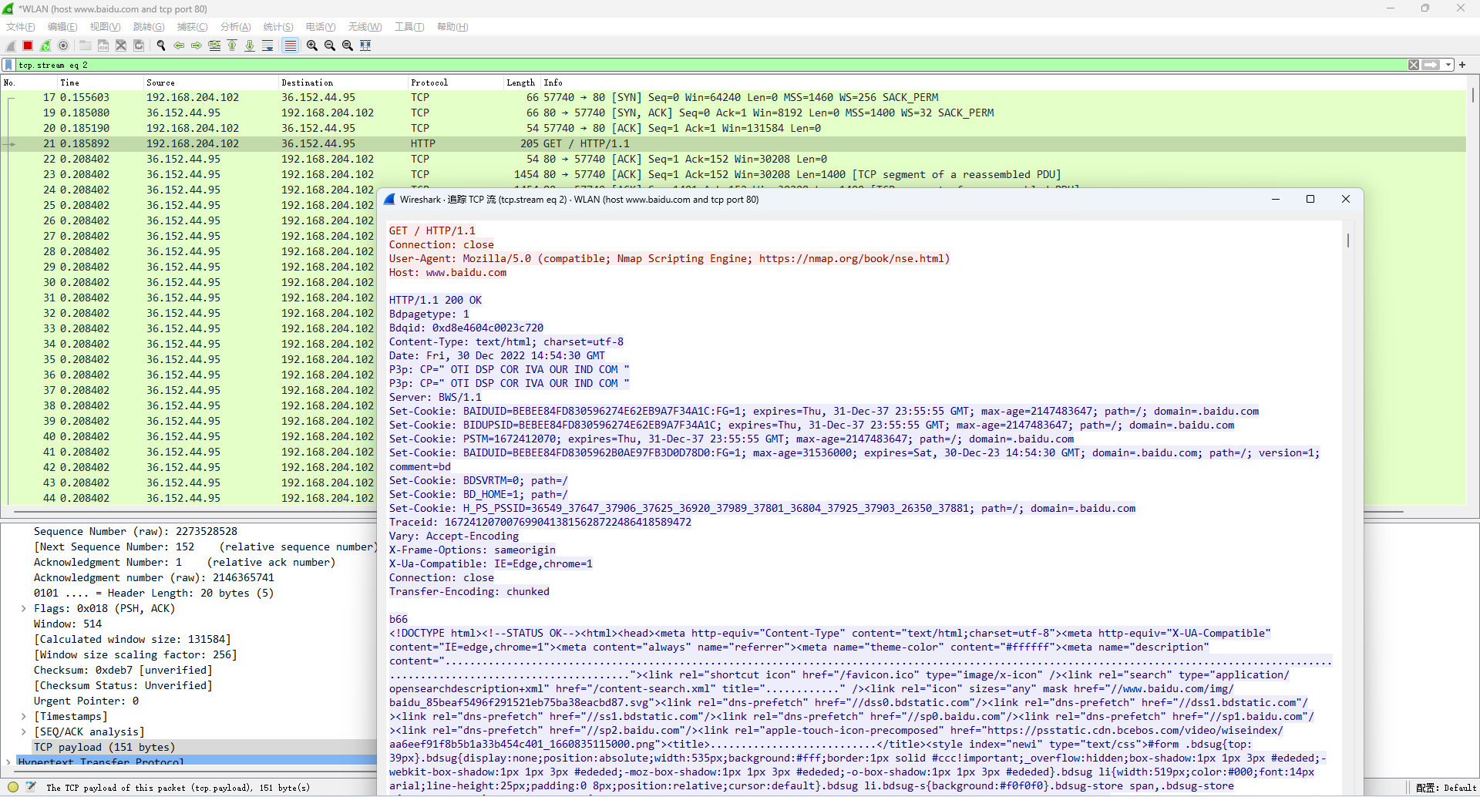This screenshot has width=1480, height=797.
Task: Find a packet with magnifier icon
Action: [x=161, y=45]
